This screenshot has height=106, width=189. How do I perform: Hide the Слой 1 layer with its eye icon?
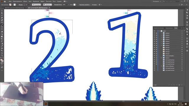tap(154, 31)
